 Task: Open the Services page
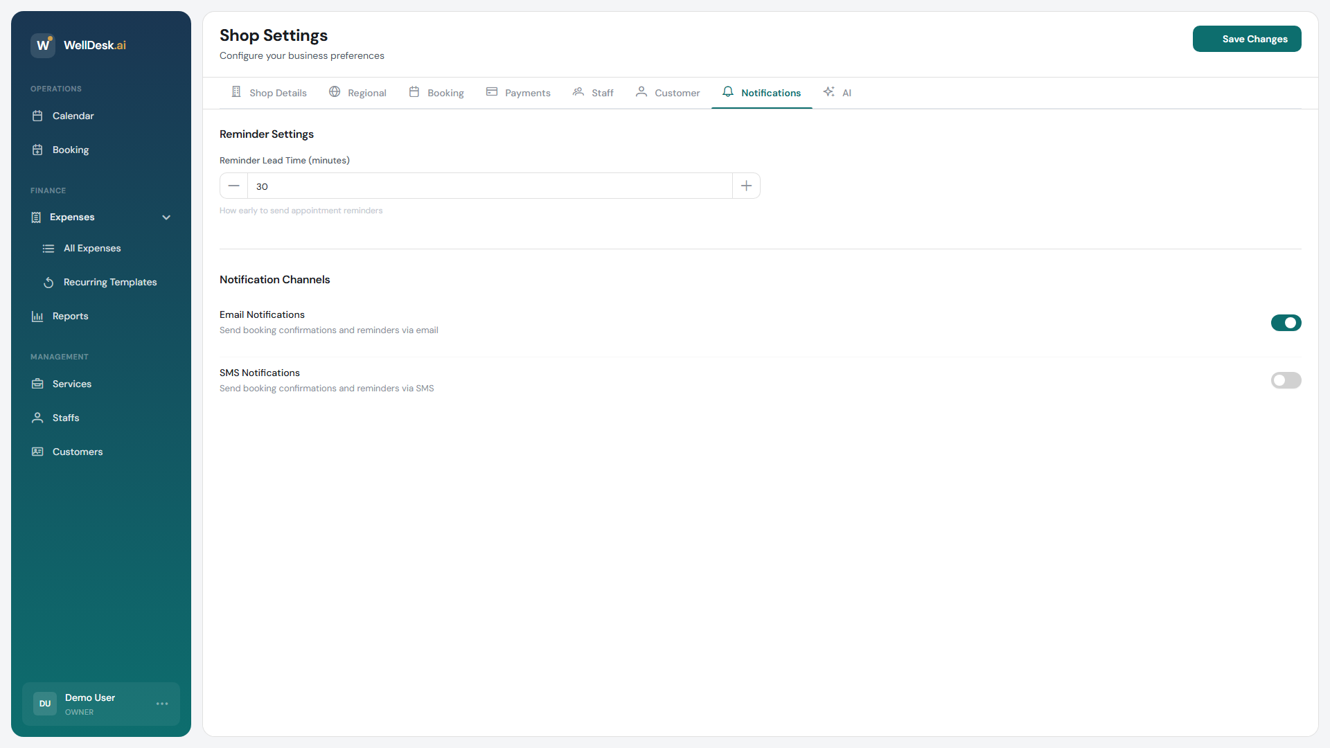tap(72, 384)
